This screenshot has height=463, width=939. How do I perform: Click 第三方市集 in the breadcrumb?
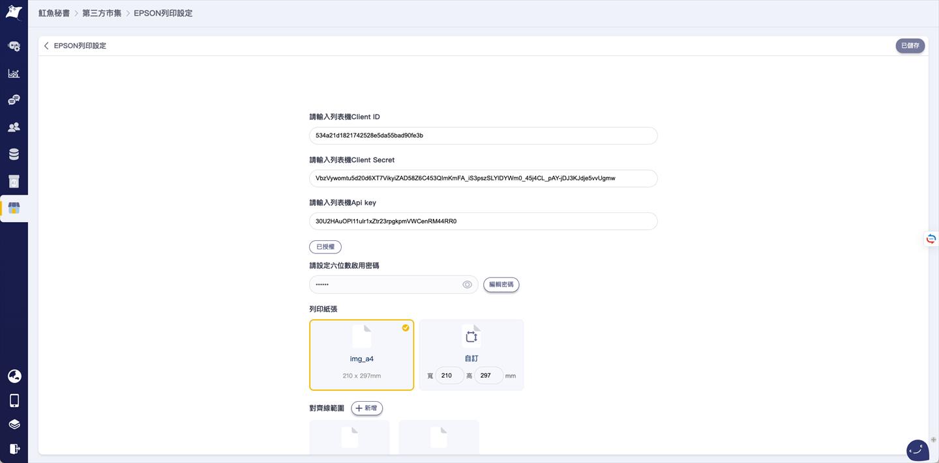(x=102, y=13)
